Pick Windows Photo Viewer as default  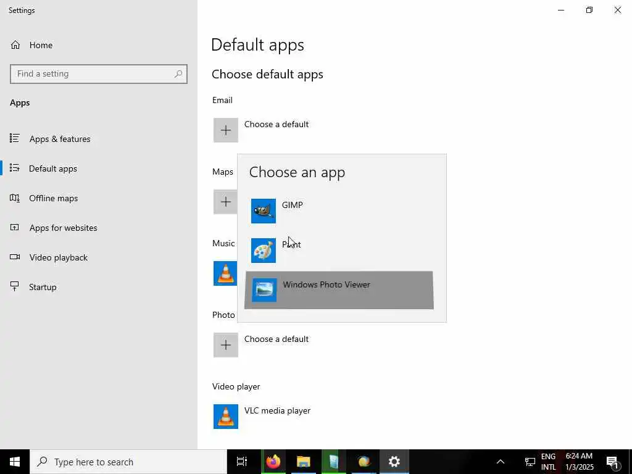[x=339, y=290]
